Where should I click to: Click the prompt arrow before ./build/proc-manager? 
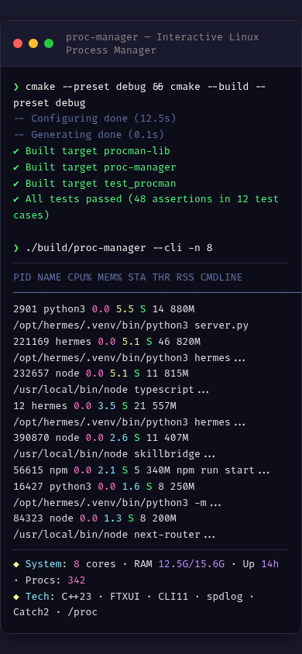(x=16, y=248)
